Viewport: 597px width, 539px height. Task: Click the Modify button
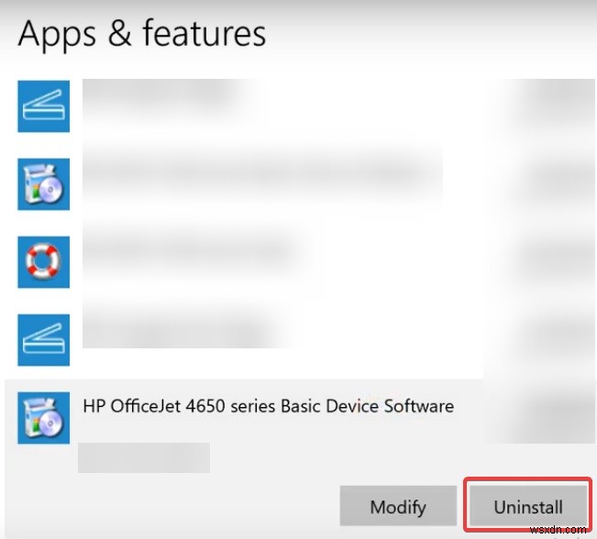398,506
